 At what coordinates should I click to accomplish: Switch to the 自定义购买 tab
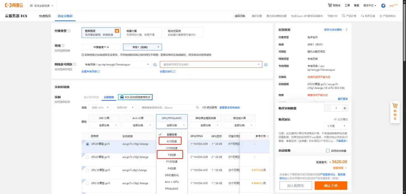coord(65,16)
